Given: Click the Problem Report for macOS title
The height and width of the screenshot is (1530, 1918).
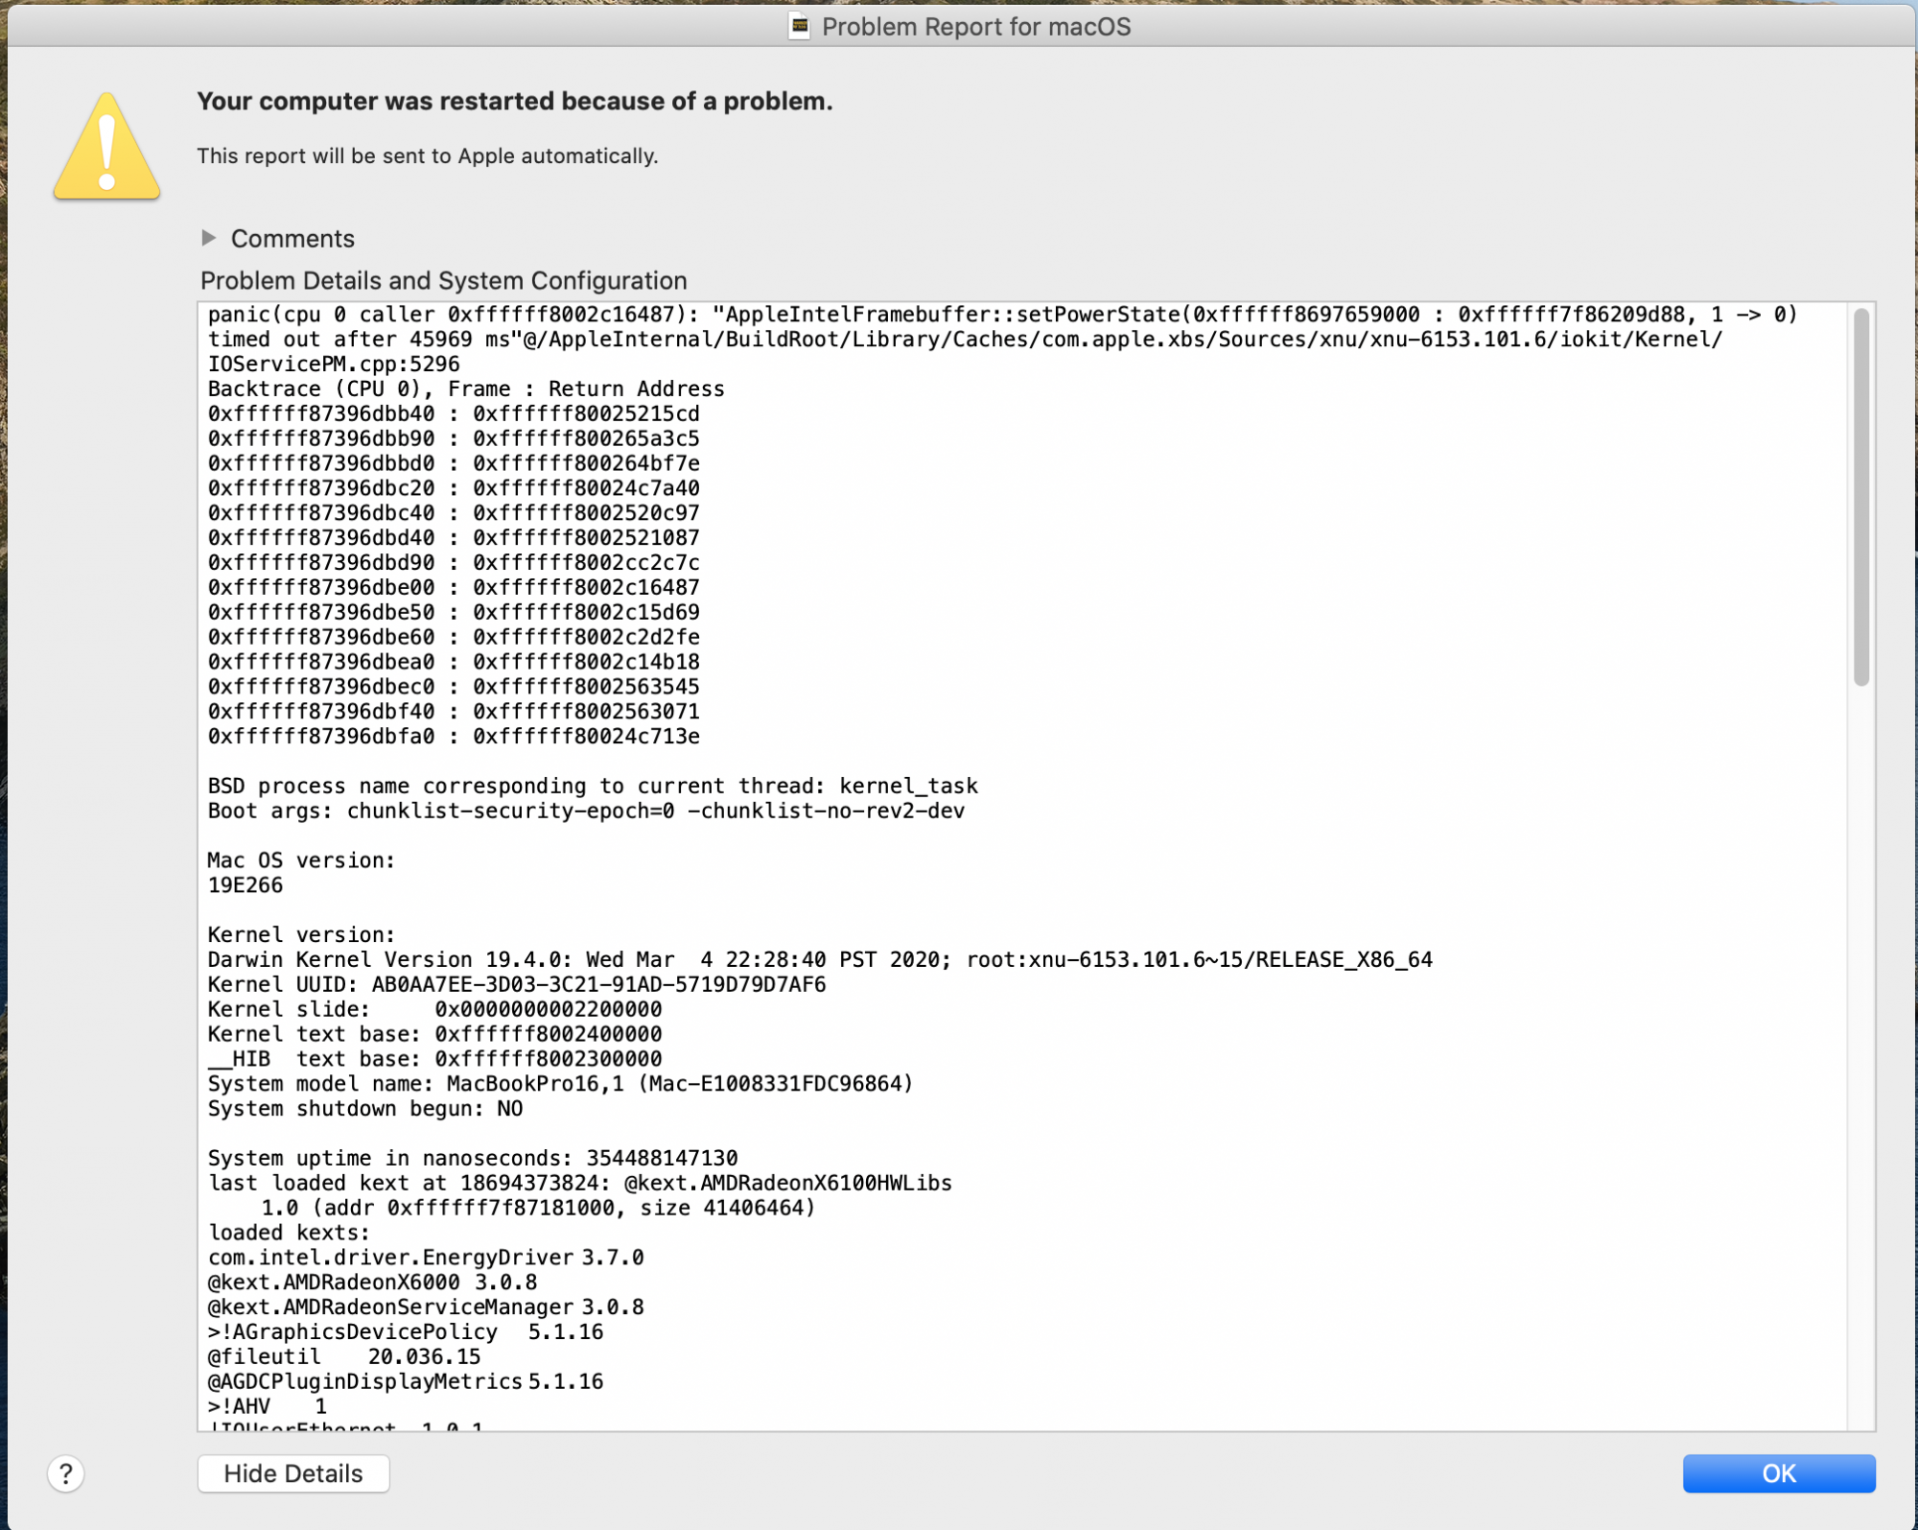Looking at the screenshot, I should click(975, 26).
